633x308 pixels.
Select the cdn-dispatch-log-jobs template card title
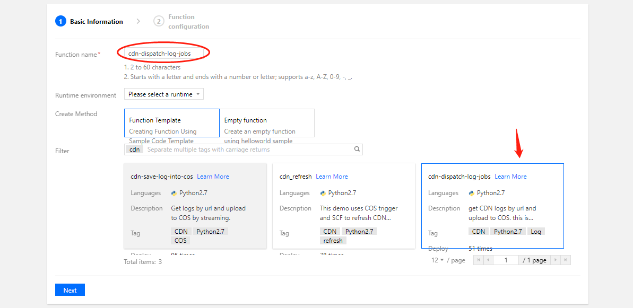point(459,177)
